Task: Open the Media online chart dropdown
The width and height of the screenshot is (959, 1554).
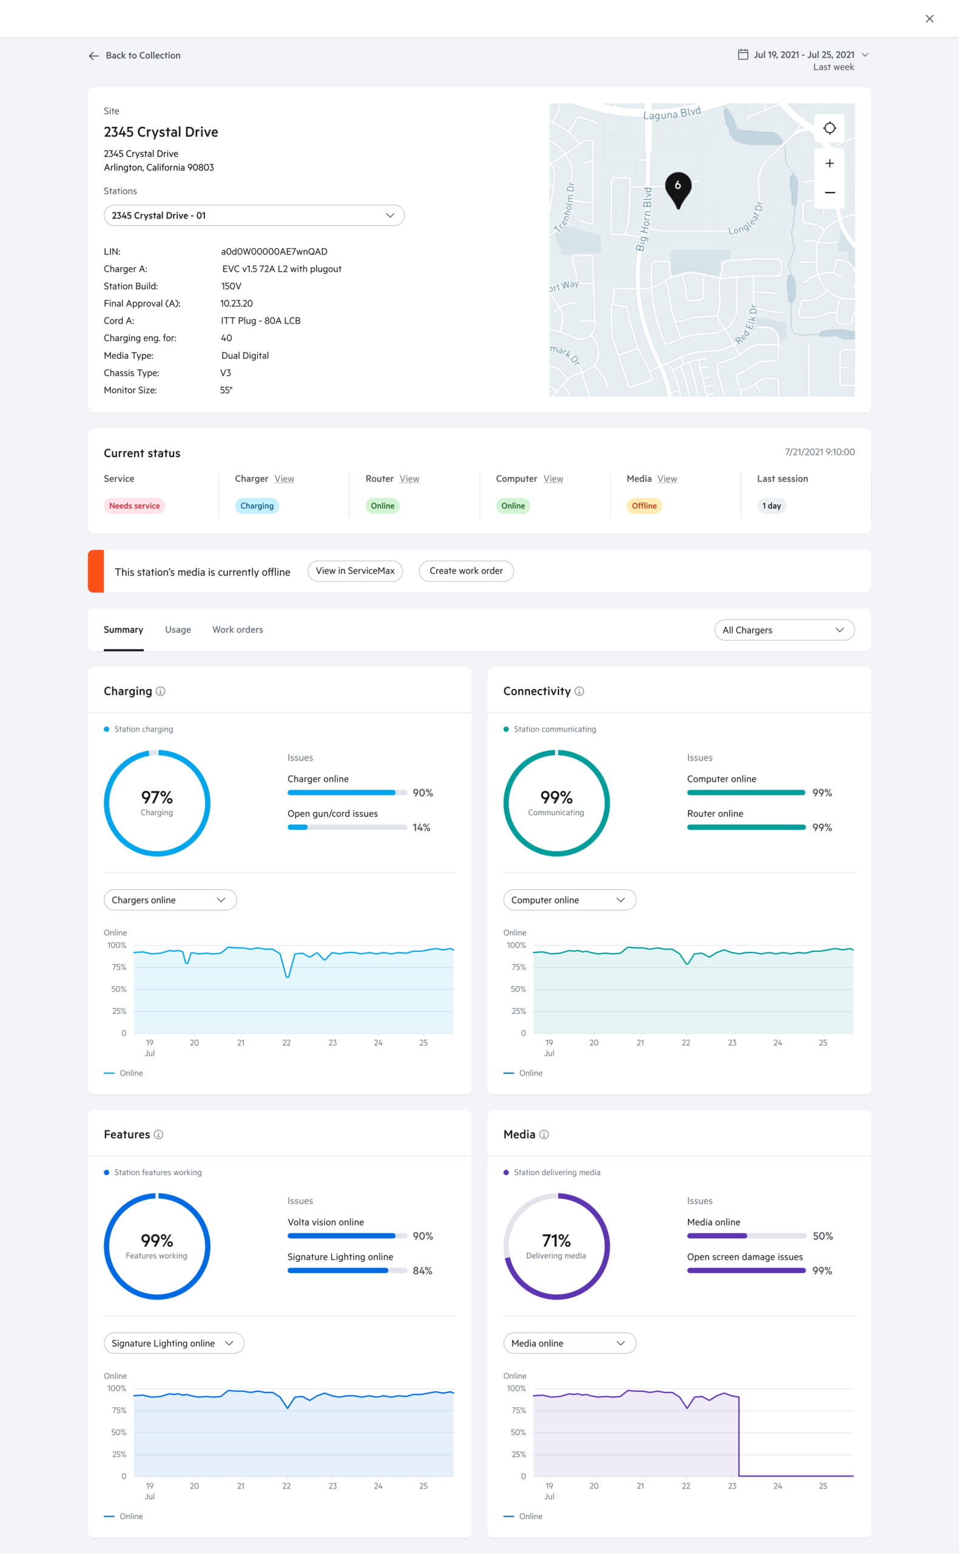Action: 570,1343
